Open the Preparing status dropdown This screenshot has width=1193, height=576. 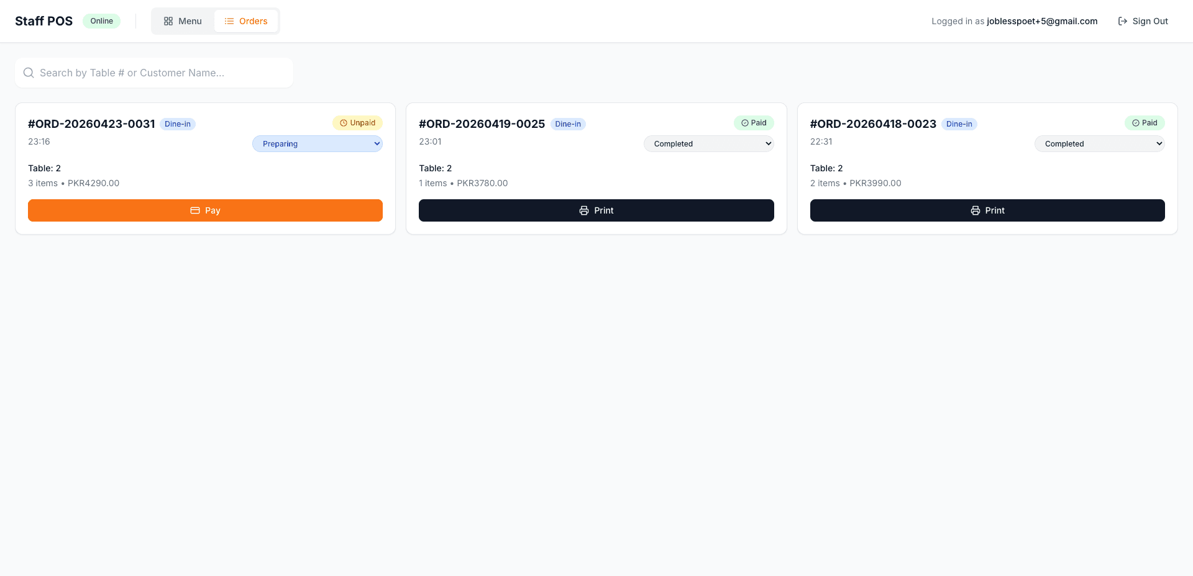(x=318, y=144)
